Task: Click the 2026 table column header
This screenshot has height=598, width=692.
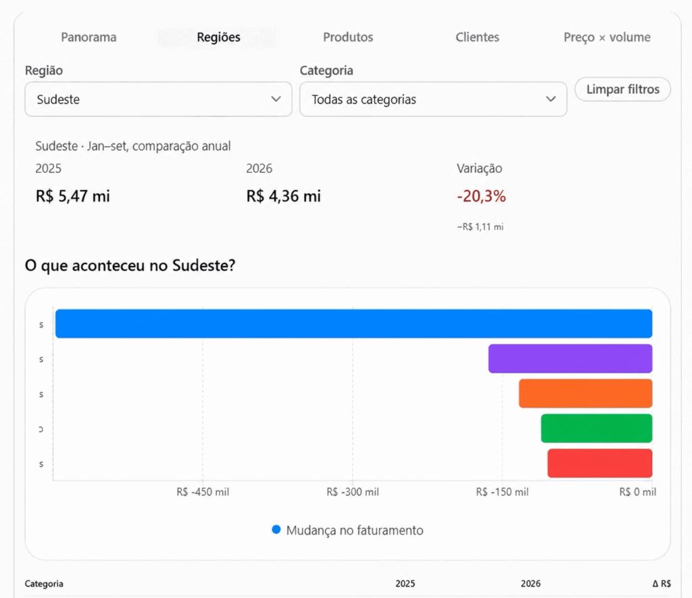Action: (x=530, y=583)
